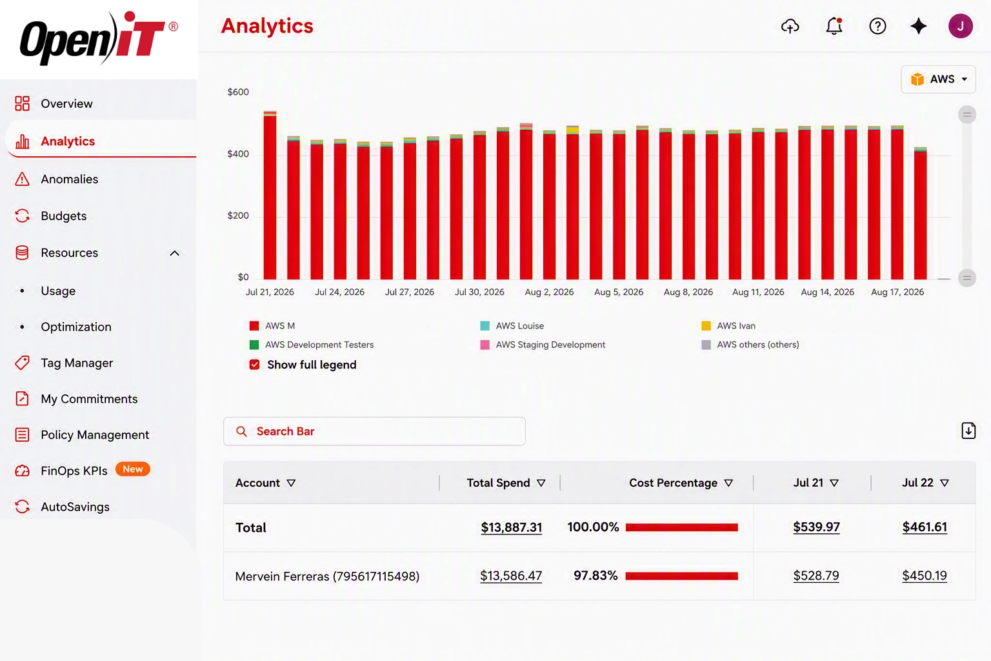Click the Budgets refresh icon
This screenshot has width=991, height=661.
22,216
